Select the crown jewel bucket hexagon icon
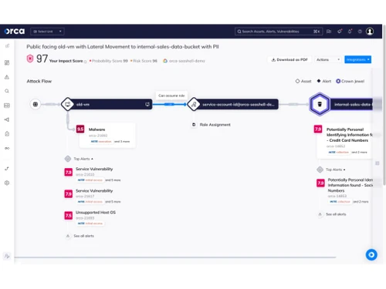 click(x=320, y=104)
